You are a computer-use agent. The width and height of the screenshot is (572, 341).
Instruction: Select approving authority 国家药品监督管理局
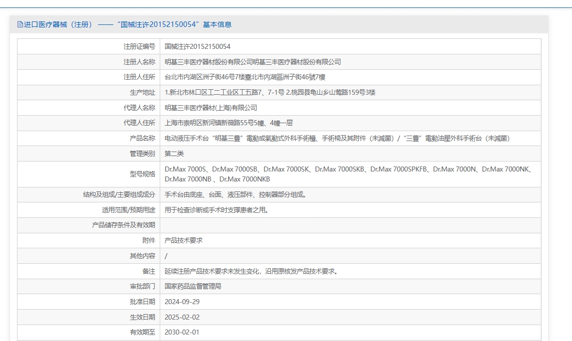click(x=193, y=286)
